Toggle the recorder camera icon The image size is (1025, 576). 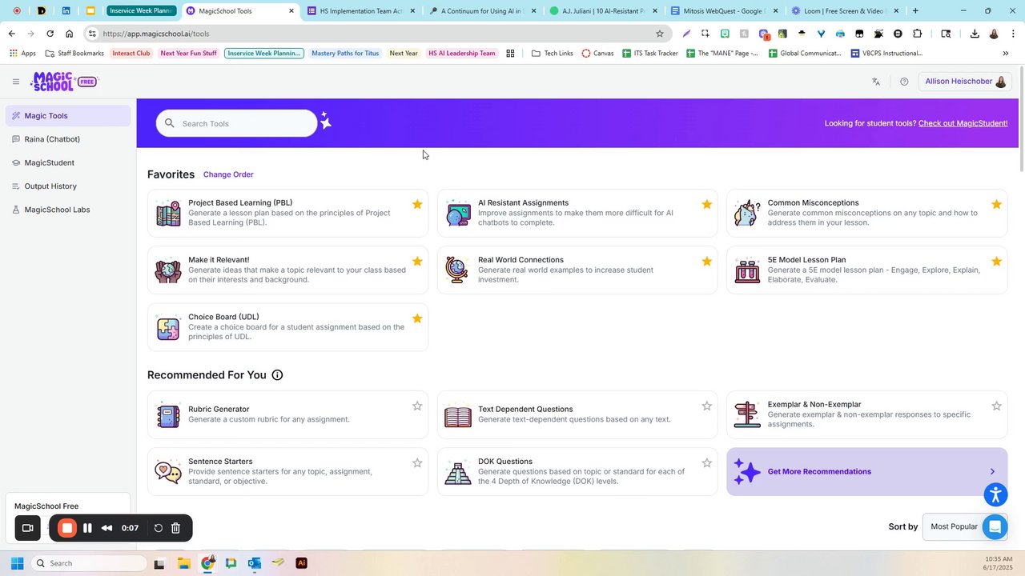tap(28, 528)
